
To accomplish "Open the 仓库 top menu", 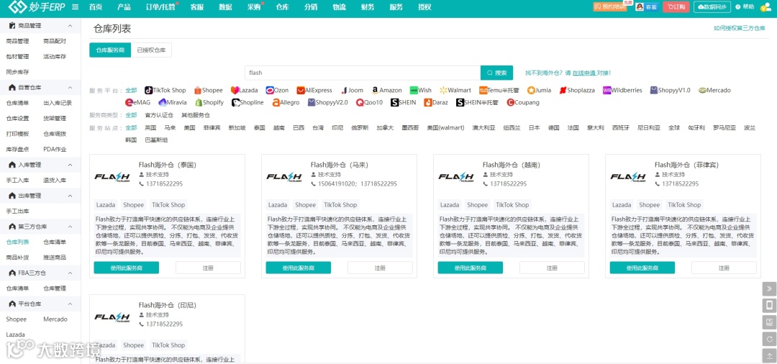I will tap(283, 7).
